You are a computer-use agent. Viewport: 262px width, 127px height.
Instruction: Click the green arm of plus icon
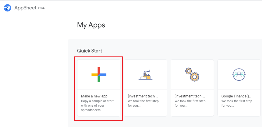[99, 79]
